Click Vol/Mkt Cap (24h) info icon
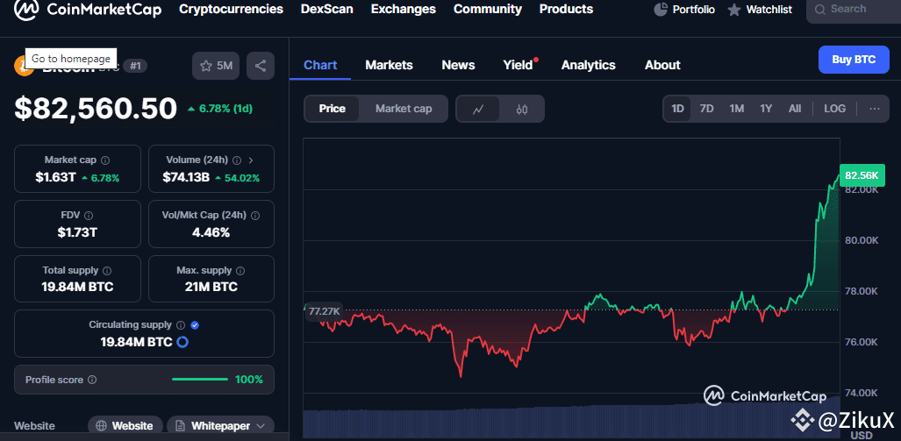 point(255,216)
